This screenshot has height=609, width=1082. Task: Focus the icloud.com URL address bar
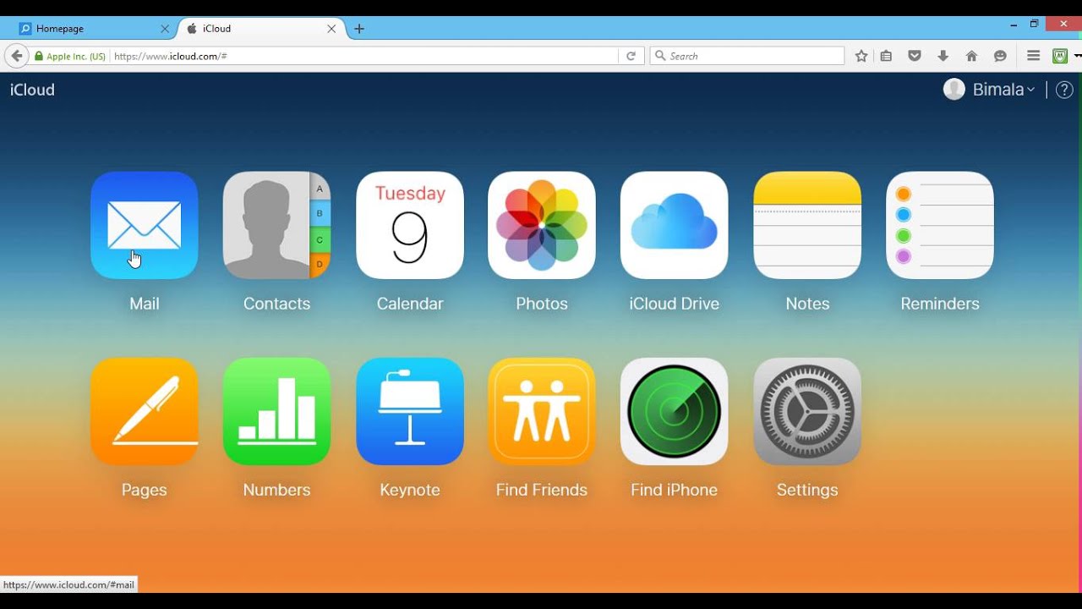click(x=363, y=56)
